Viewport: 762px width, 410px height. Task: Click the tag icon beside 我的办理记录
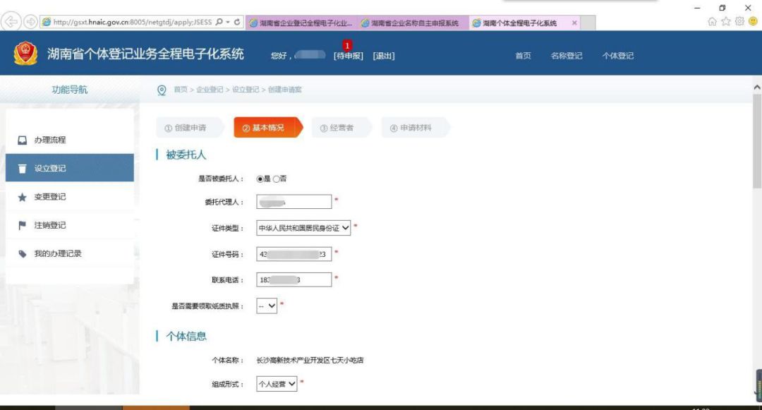[x=23, y=253]
